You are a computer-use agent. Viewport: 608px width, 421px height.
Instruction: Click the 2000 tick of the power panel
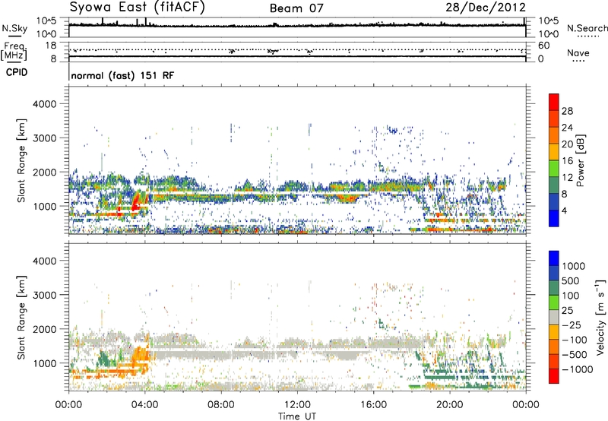(44, 172)
